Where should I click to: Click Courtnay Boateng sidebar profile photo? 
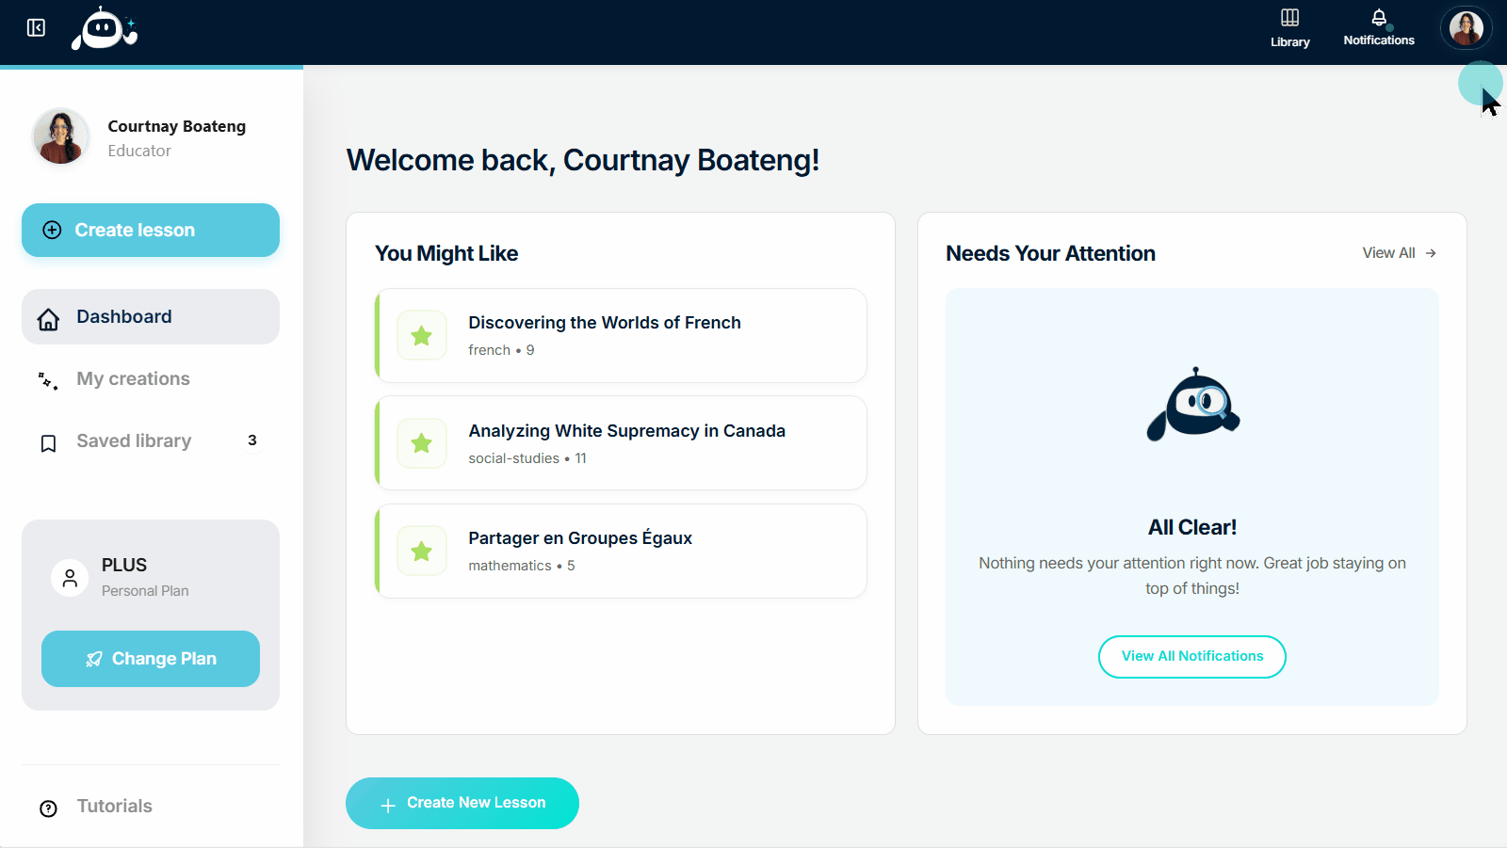pos(61,137)
